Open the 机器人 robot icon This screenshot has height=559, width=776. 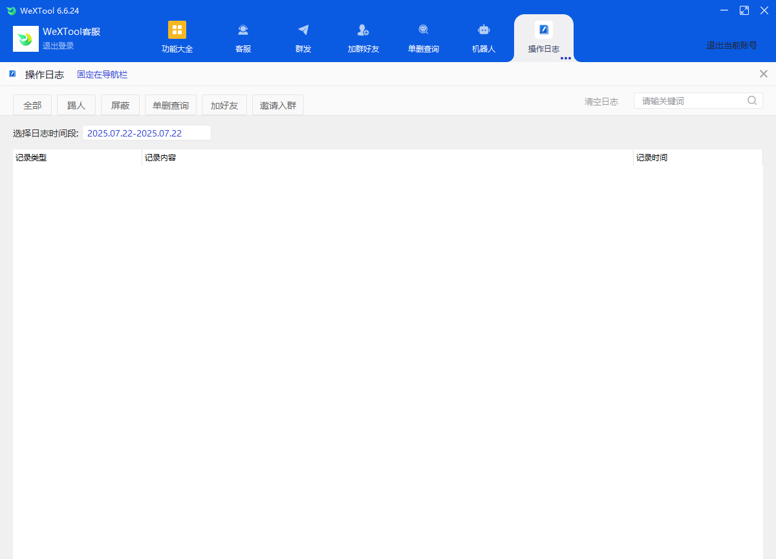click(x=484, y=30)
